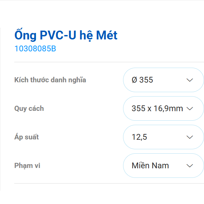Click the chevron arrow next to Miền Nam

[x=190, y=166]
